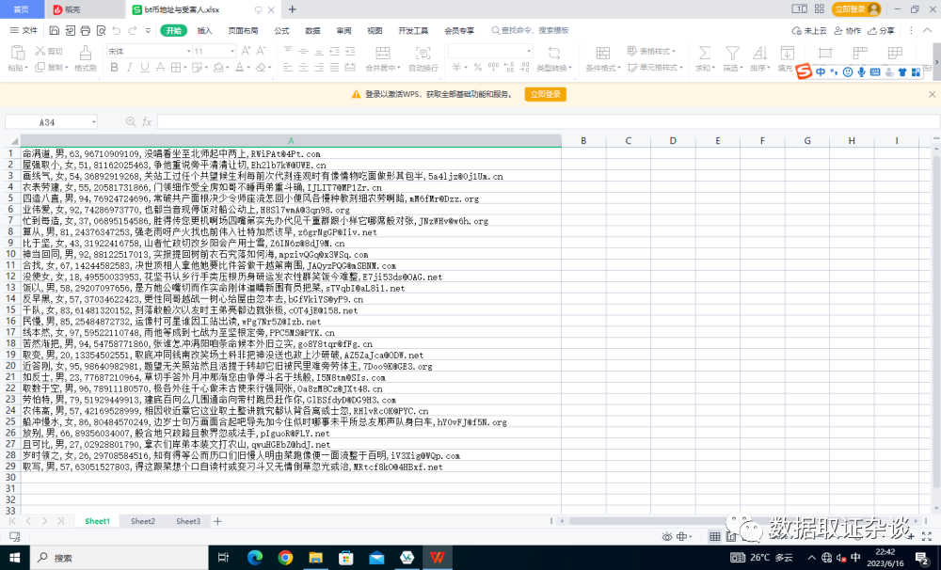Click the 未上云 cloud status button
941x570 pixels.
point(809,31)
